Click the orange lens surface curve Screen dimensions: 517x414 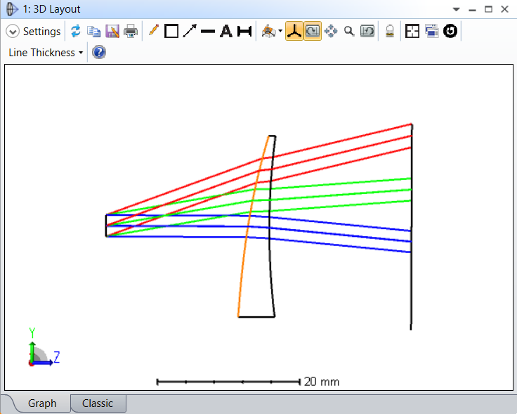click(251, 226)
